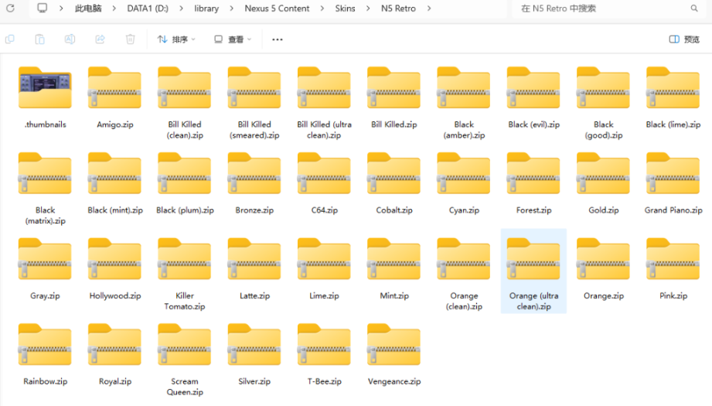
Task: Select the C64.zip icon
Action: click(324, 173)
